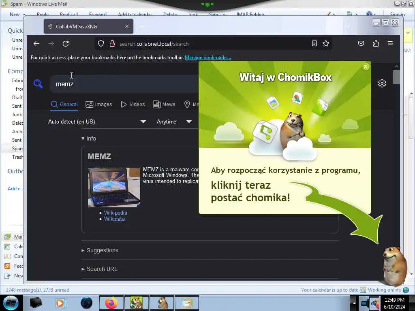The height and width of the screenshot is (311, 415).
Task: Switch to the Videos search tab
Action: 133,104
